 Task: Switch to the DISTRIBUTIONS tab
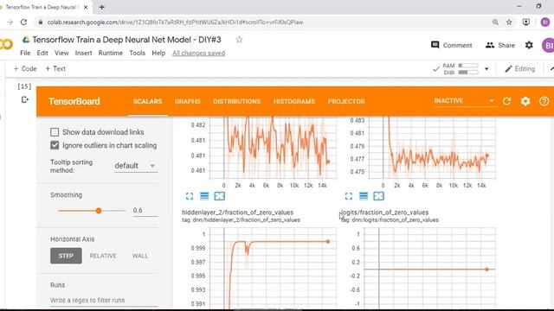(236, 101)
